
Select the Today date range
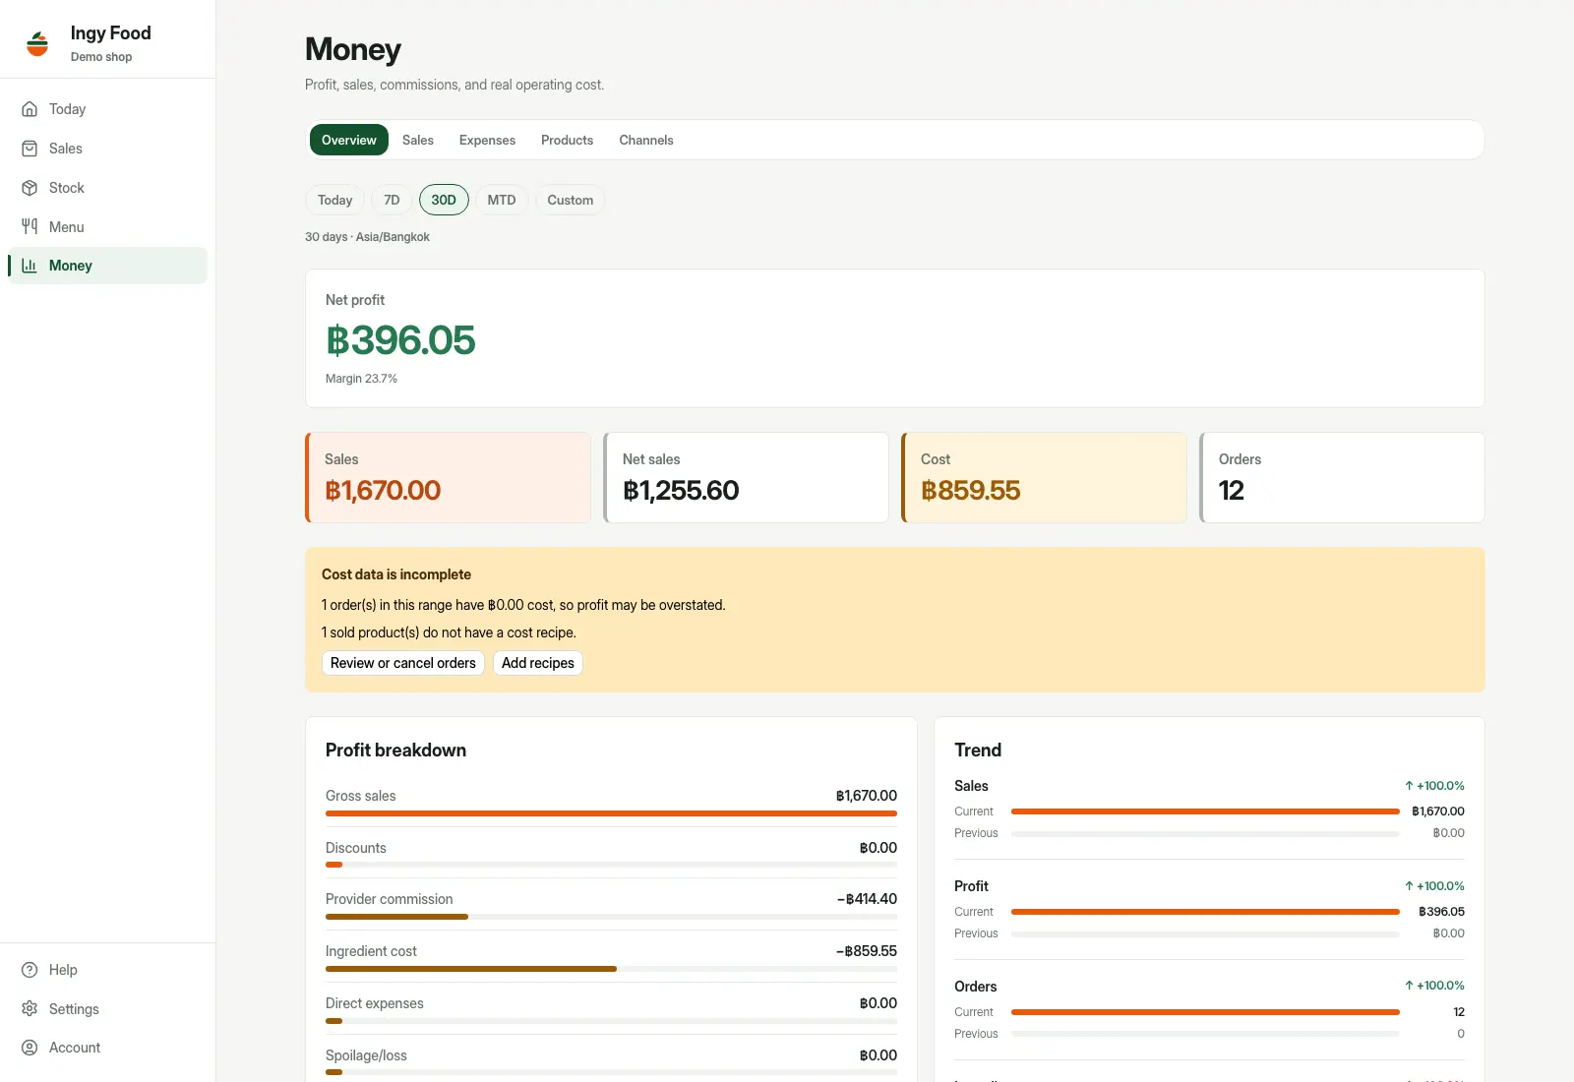[335, 200]
